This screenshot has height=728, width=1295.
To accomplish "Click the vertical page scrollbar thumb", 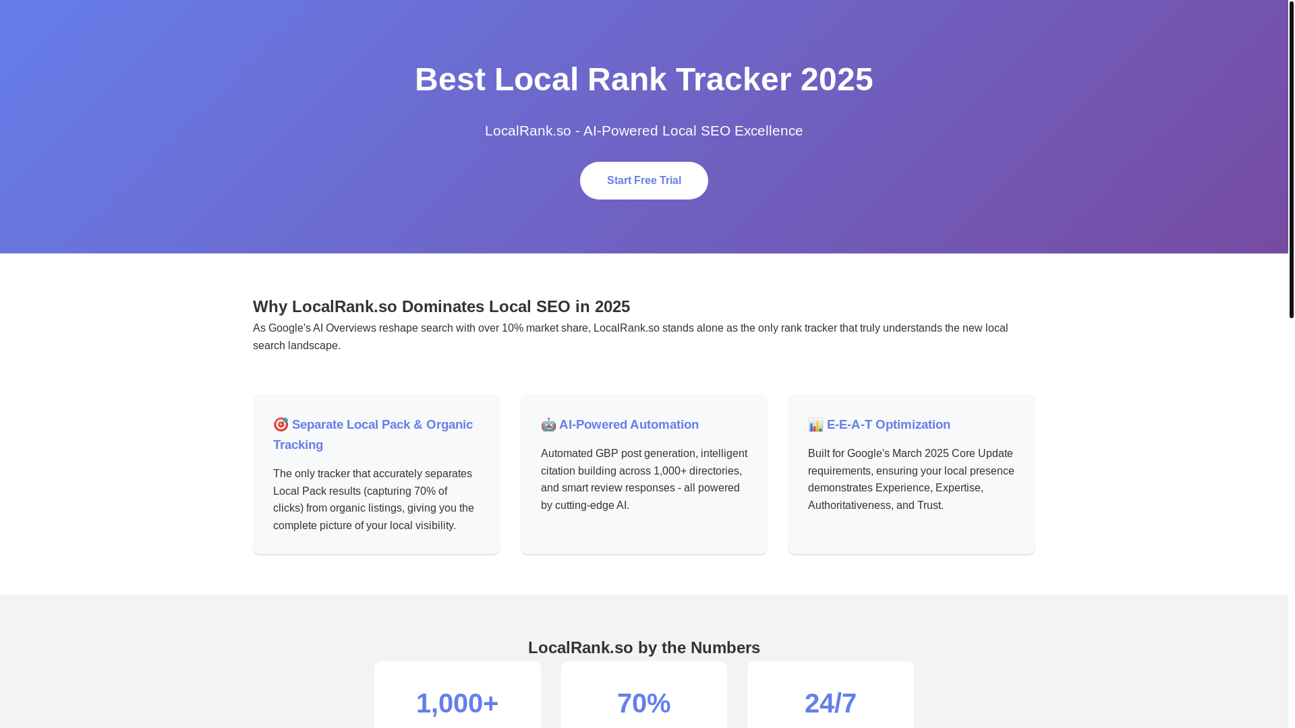I will [1291, 159].
